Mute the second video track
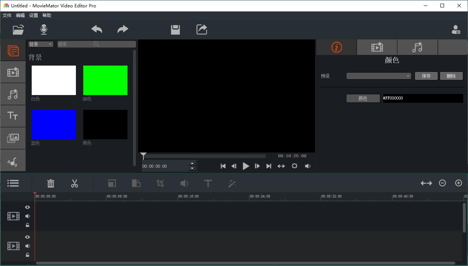The width and height of the screenshot is (468, 266). (28, 246)
